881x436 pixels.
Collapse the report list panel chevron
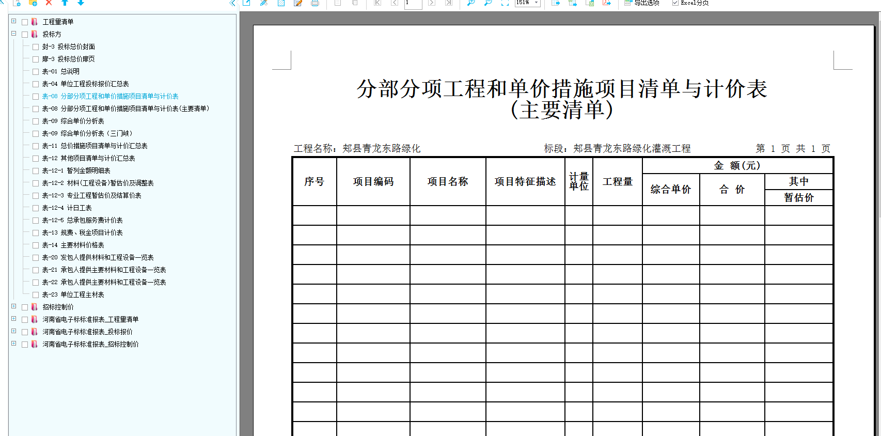pos(232,3)
